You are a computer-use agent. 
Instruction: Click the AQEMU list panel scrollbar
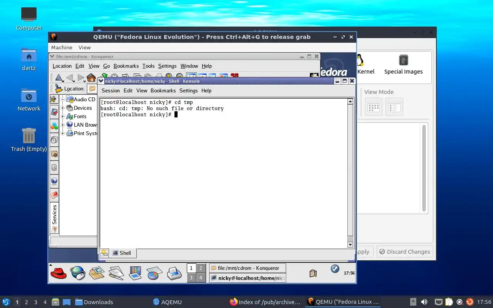(x=424, y=168)
